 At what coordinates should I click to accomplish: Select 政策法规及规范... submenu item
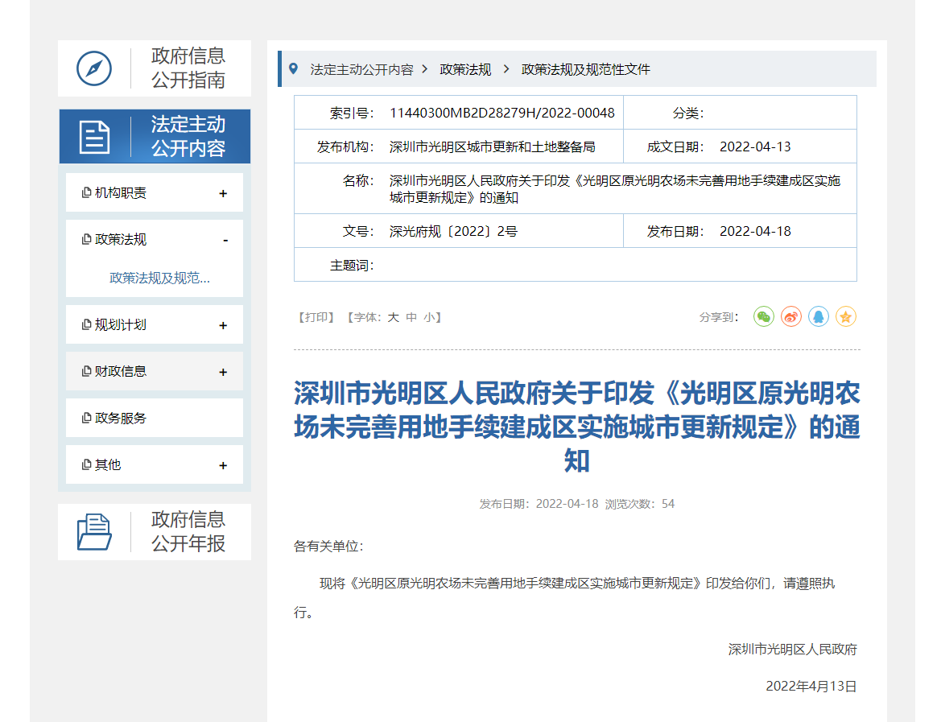point(159,278)
